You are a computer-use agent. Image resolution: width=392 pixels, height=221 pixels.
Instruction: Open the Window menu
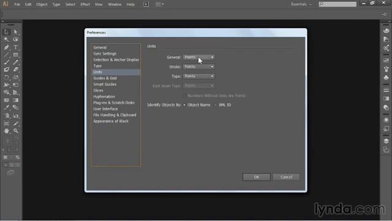[x=115, y=4]
